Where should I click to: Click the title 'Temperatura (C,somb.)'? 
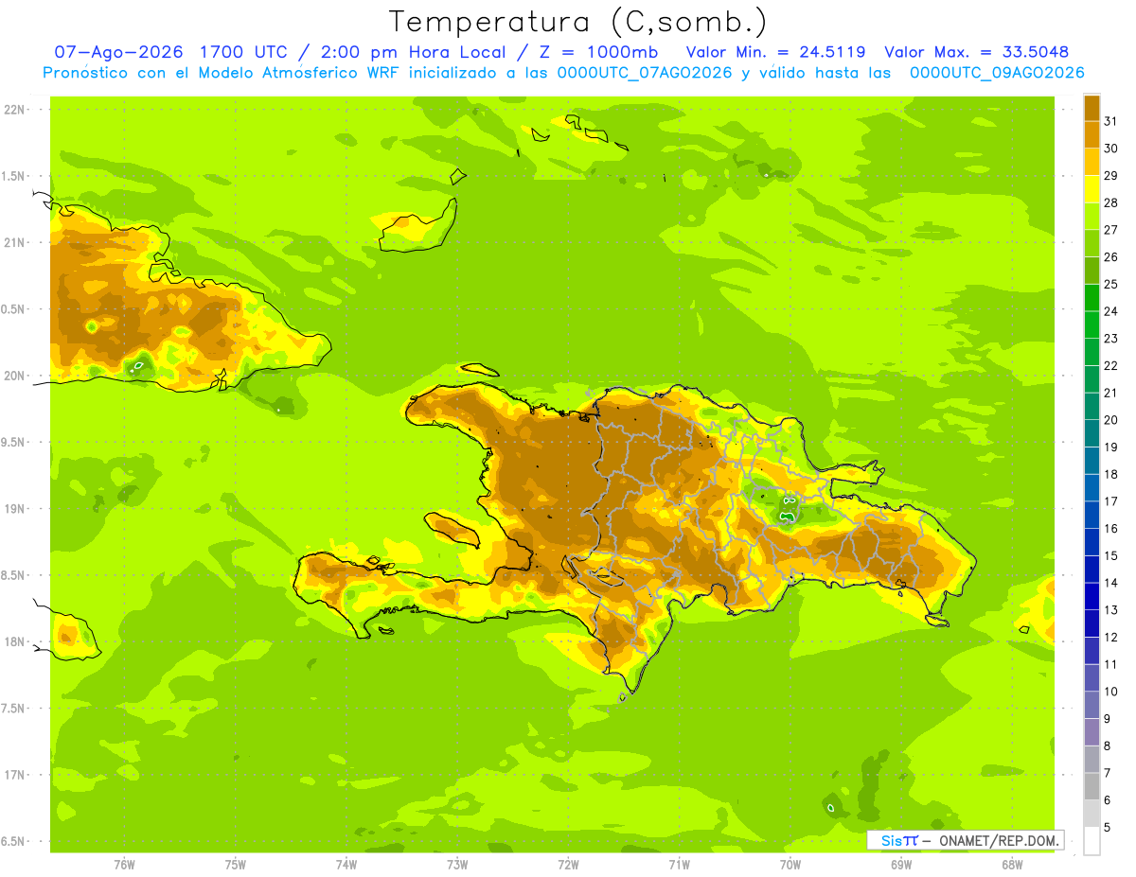(578, 22)
